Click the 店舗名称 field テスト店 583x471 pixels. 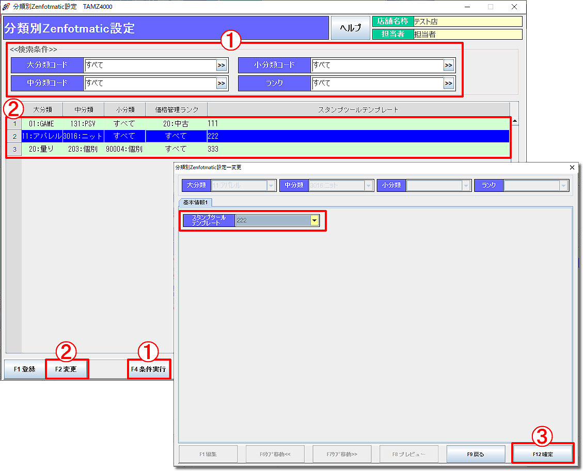point(468,22)
